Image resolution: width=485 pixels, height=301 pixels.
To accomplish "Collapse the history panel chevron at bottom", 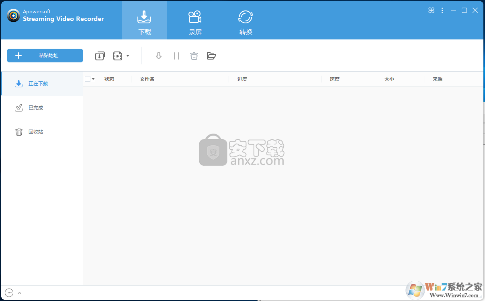I will pyautogui.click(x=19, y=293).
